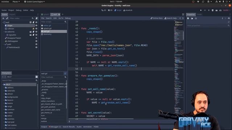
Task: Expand the backgrounds folder
Action: coord(4,97)
